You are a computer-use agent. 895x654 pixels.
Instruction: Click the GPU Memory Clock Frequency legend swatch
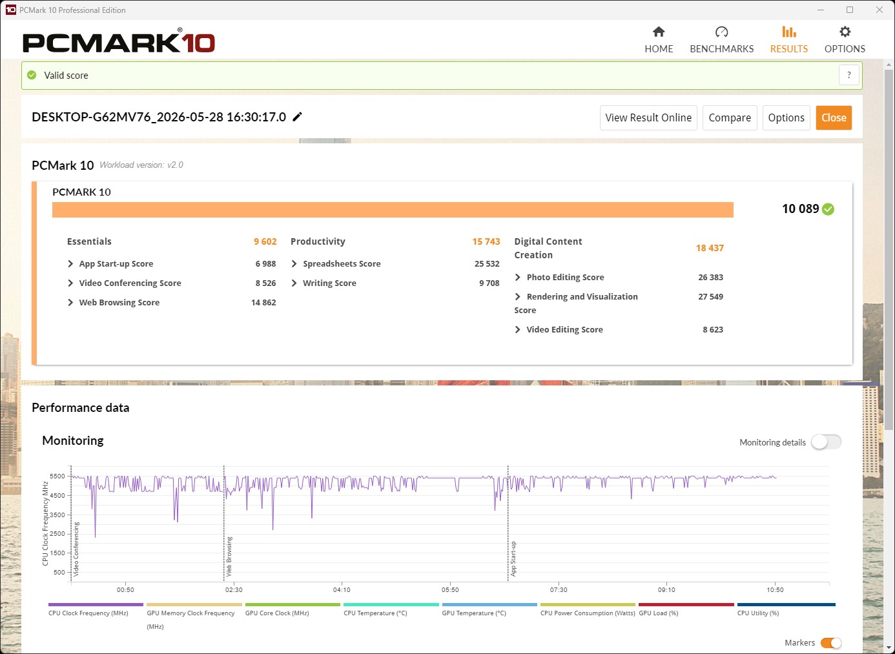194,605
